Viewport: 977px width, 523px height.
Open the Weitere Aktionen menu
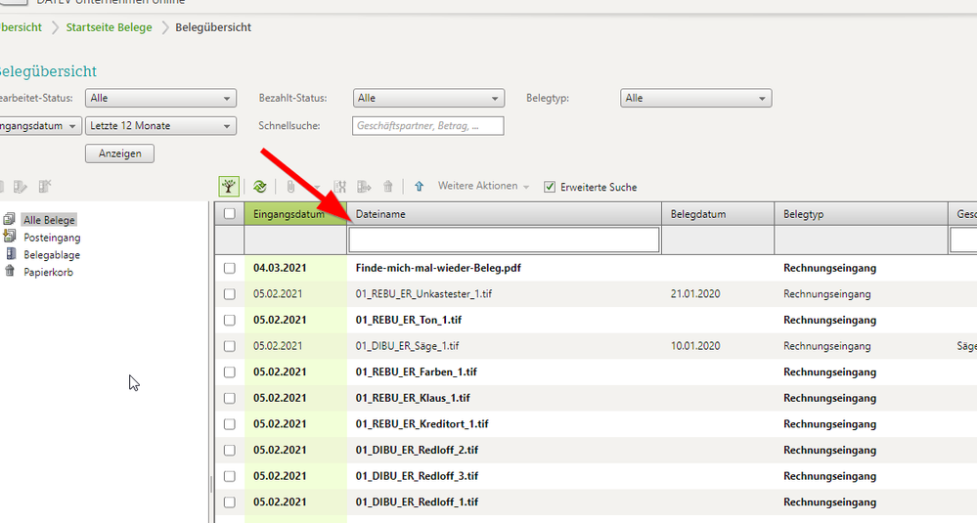coord(483,187)
